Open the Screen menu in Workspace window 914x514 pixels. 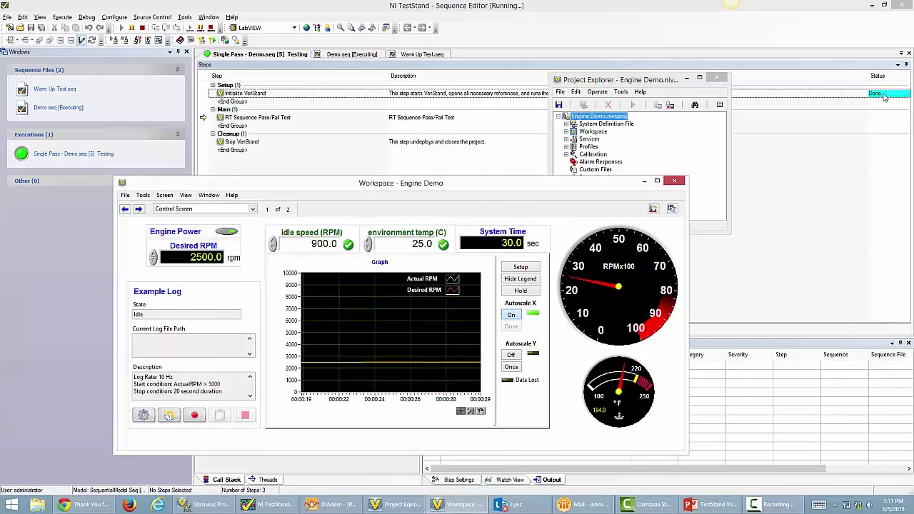(x=164, y=195)
